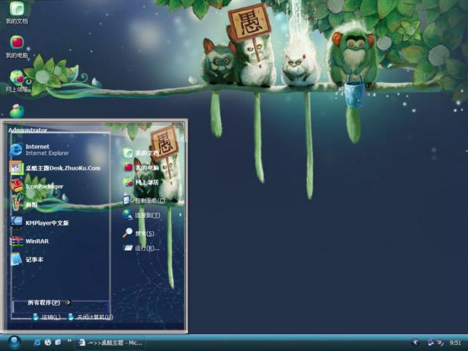This screenshot has width=468, height=351.
Task: Click the tray icon beside the clock
Action: coord(440,343)
